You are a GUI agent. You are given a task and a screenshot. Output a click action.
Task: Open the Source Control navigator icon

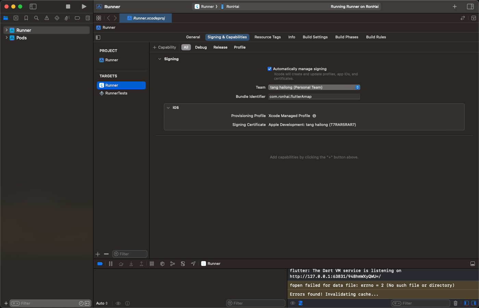(x=16, y=18)
